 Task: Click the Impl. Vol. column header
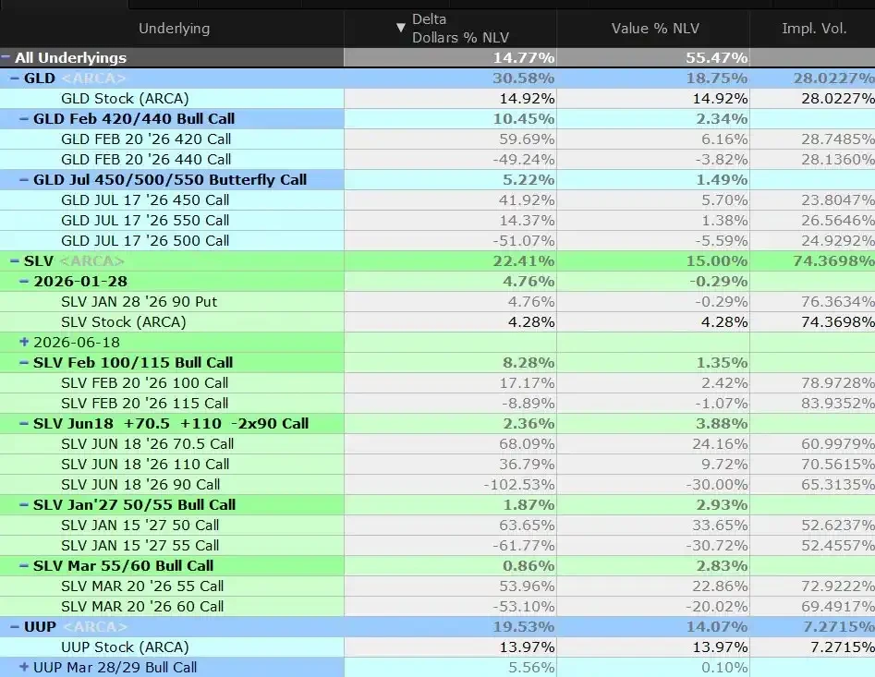[813, 29]
